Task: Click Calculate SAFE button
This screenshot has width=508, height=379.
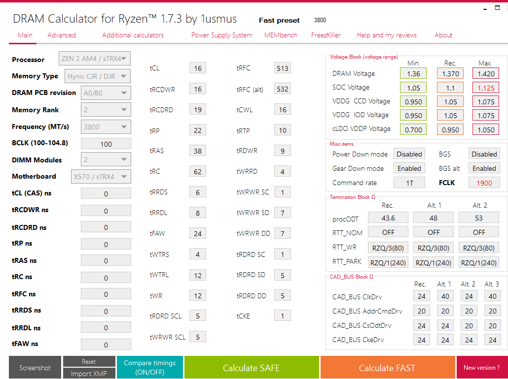Action: pos(252,367)
